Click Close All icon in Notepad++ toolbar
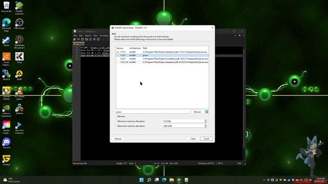This screenshot has width=328, height=184. (94, 39)
